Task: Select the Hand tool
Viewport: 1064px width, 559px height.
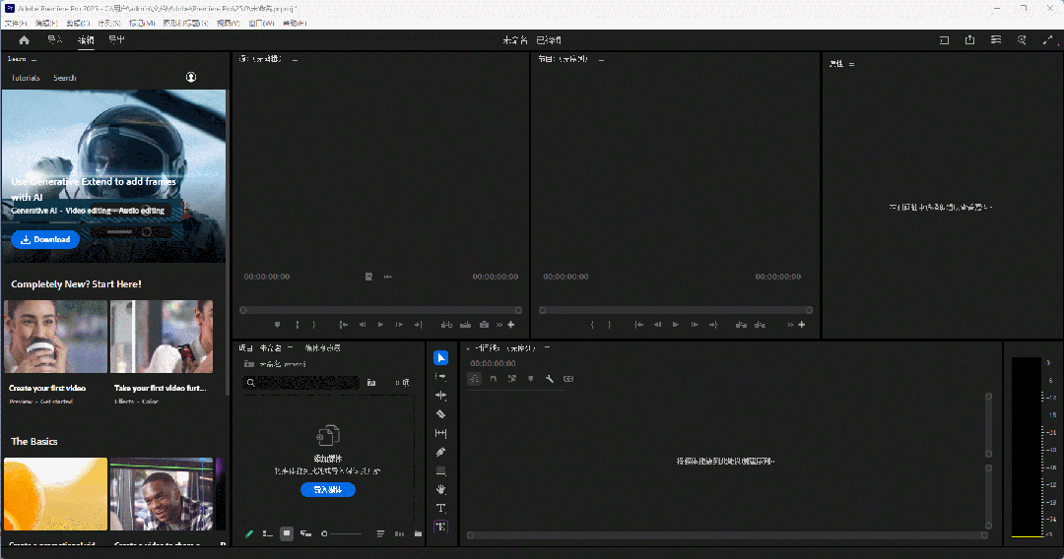Action: coord(440,489)
